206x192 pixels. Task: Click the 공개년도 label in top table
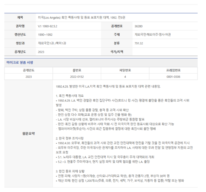click(20, 52)
